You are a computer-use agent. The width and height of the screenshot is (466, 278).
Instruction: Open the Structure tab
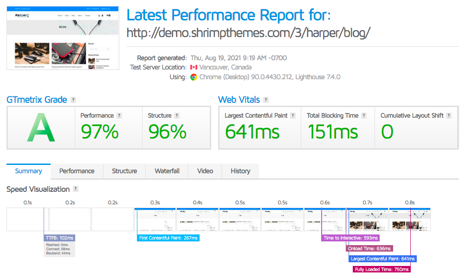[124, 171]
